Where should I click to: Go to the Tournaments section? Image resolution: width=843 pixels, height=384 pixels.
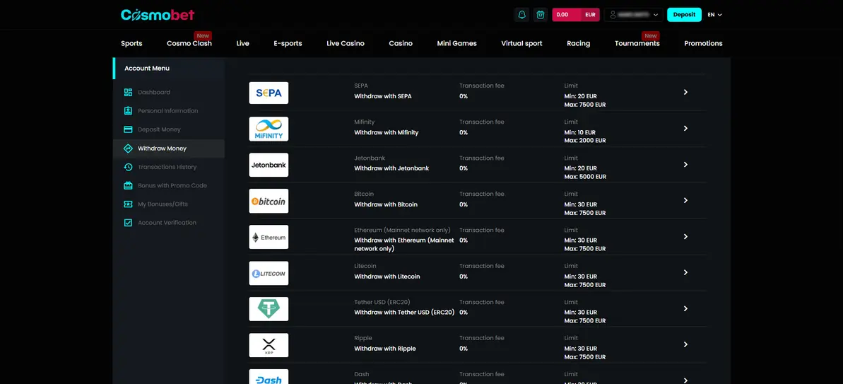[637, 44]
